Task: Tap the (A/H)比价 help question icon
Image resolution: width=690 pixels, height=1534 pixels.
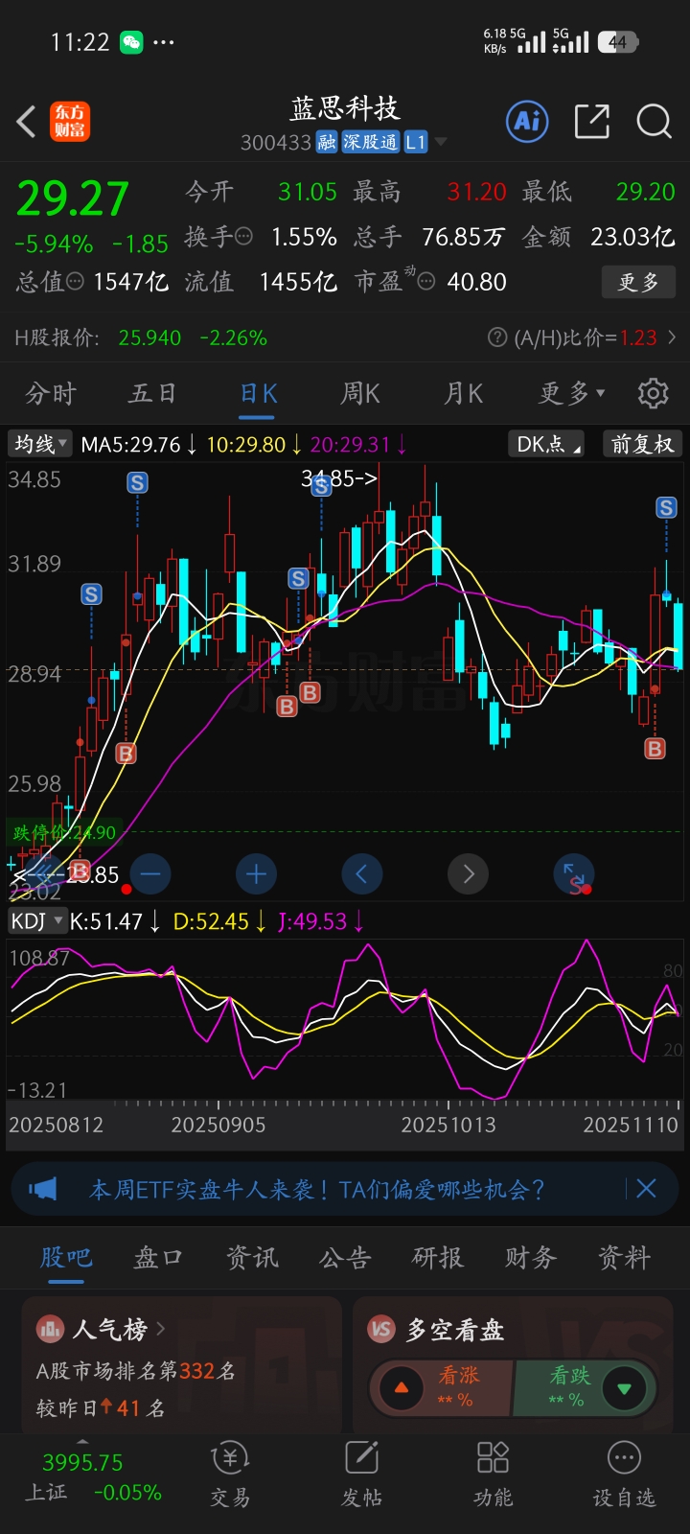Action: (x=496, y=337)
